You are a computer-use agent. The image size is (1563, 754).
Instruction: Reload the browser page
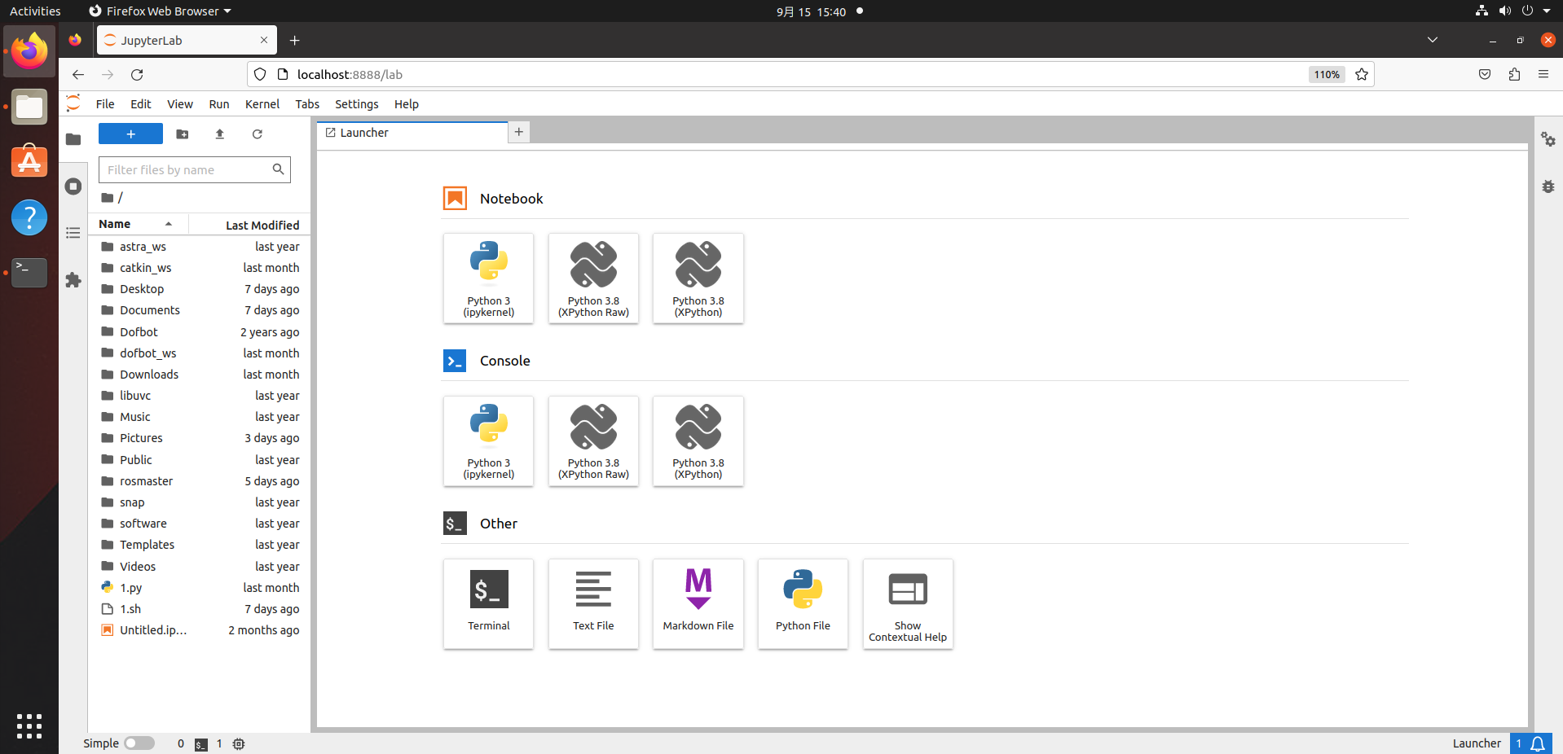coord(137,74)
